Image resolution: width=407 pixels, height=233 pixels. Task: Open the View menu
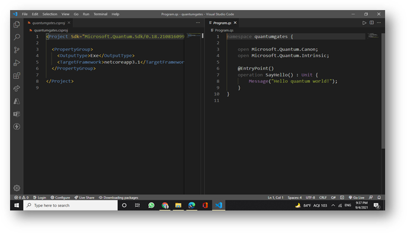[65, 14]
